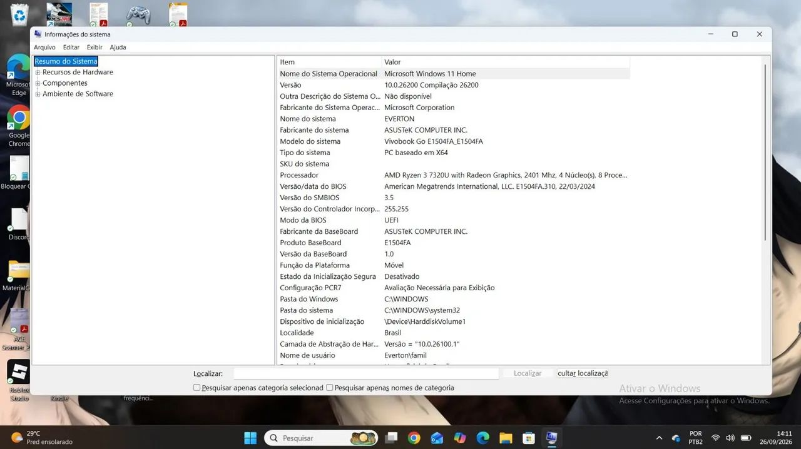Image resolution: width=801 pixels, height=449 pixels.
Task: Click the Item column header
Action: (x=330, y=62)
